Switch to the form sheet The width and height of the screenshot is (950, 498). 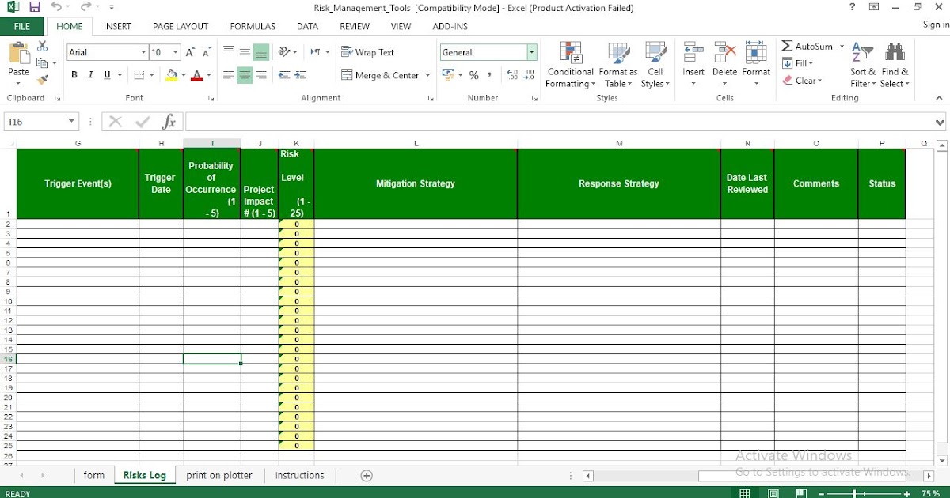tap(93, 475)
